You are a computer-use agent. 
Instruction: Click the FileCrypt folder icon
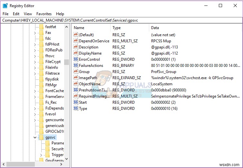41,62
